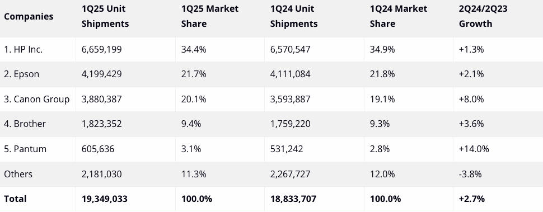Click the Epson company cell
The height and width of the screenshot is (212, 543).
21,74
